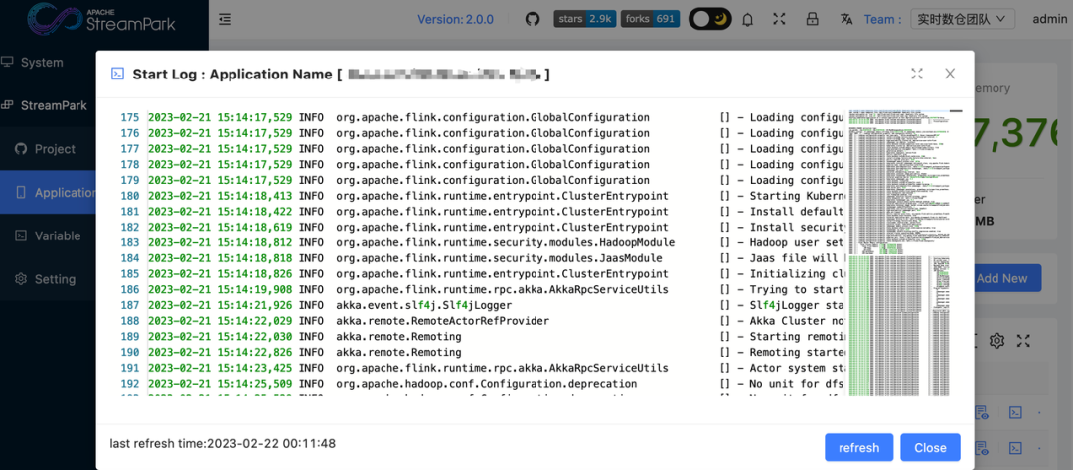
Task: Click the GitHub stars badge
Action: [x=584, y=19]
